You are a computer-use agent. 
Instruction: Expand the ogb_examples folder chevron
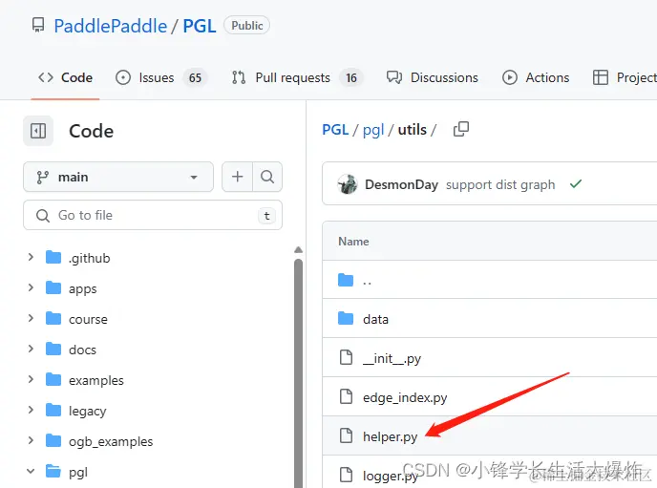tap(31, 440)
